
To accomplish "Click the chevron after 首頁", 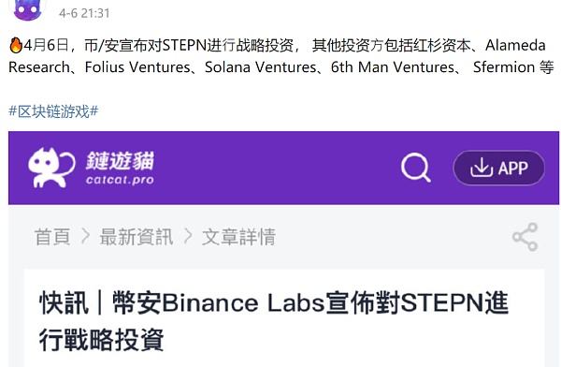I will 85,237.
